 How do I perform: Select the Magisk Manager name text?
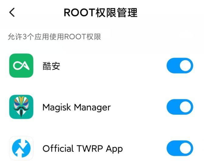(x=76, y=107)
